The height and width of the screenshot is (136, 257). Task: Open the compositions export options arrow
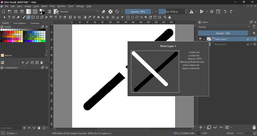[47, 128]
